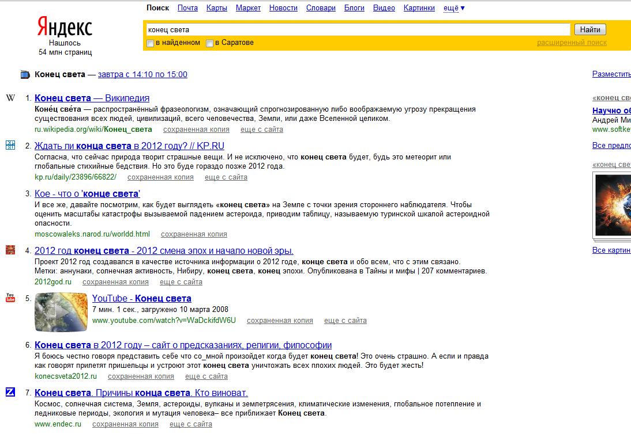Click the Wikipedia favicon beside result 1
The width and height of the screenshot is (631, 434).
click(x=10, y=98)
